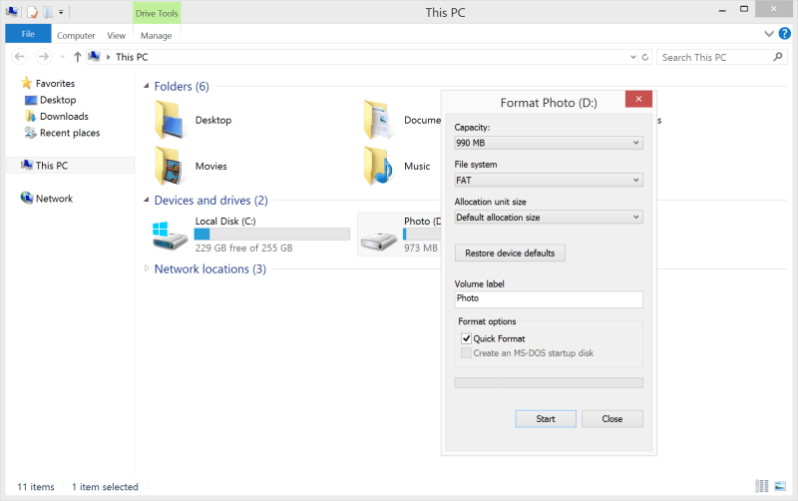This screenshot has height=501, width=798.
Task: Collapse the Folders (6) group
Action: [146, 86]
